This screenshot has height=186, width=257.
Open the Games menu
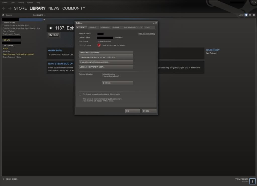[30, 3]
